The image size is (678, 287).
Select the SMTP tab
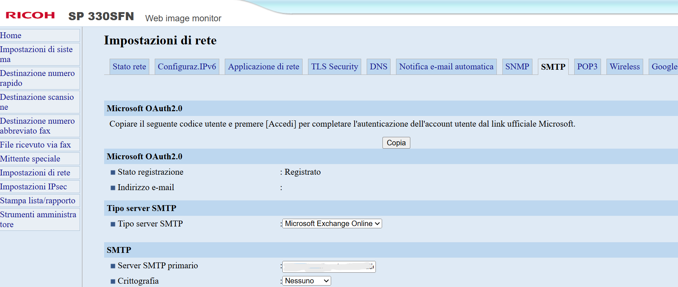tap(553, 67)
